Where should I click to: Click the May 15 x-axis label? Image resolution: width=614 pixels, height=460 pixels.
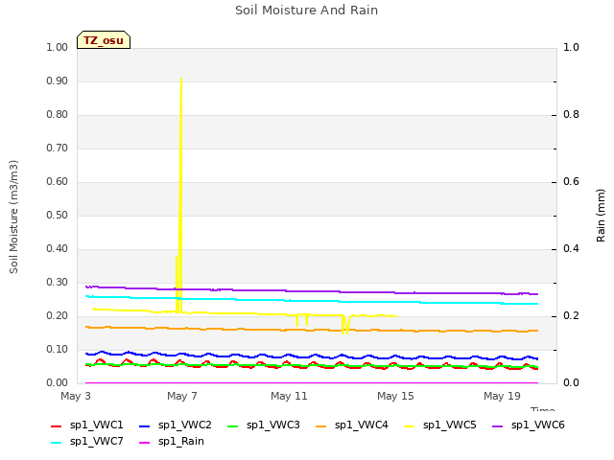click(x=395, y=396)
